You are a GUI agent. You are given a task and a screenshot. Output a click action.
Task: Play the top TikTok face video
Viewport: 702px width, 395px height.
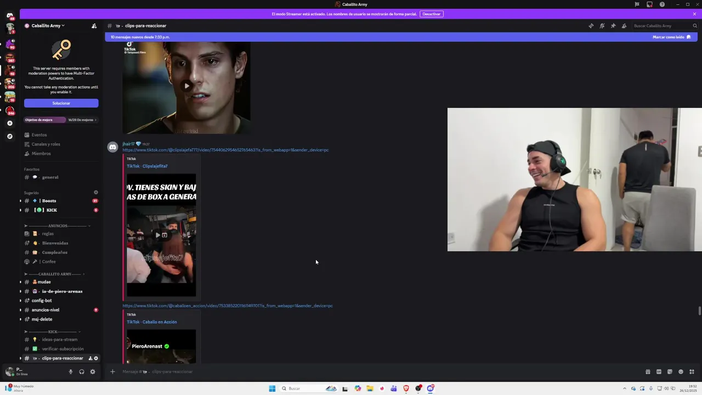pyautogui.click(x=187, y=86)
